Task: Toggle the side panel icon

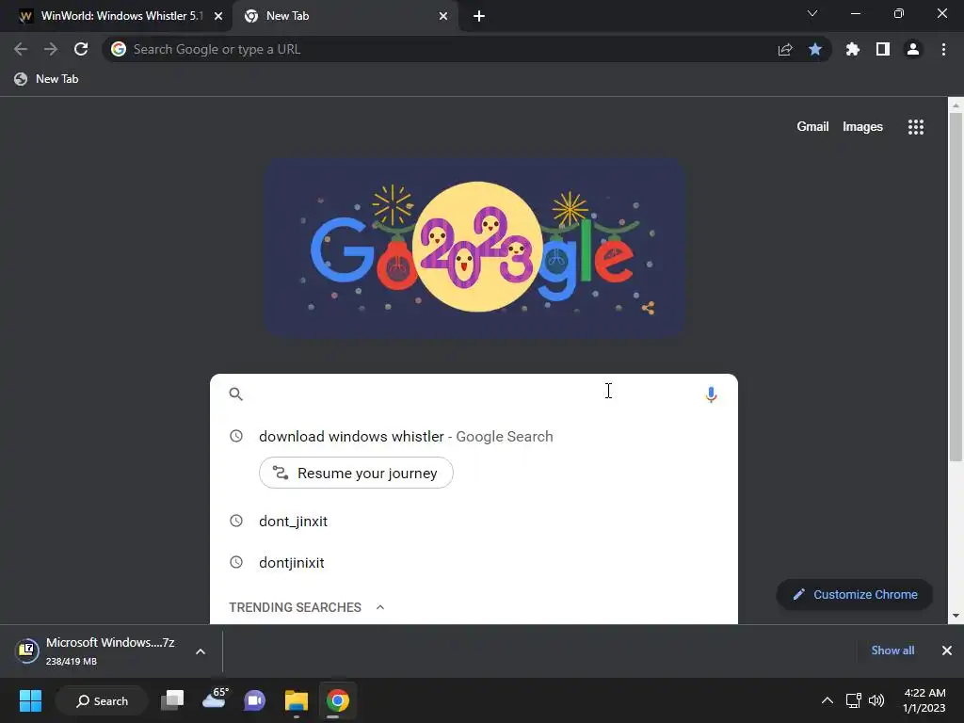Action: 883,49
